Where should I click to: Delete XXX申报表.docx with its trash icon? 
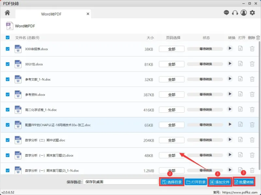click(252, 49)
